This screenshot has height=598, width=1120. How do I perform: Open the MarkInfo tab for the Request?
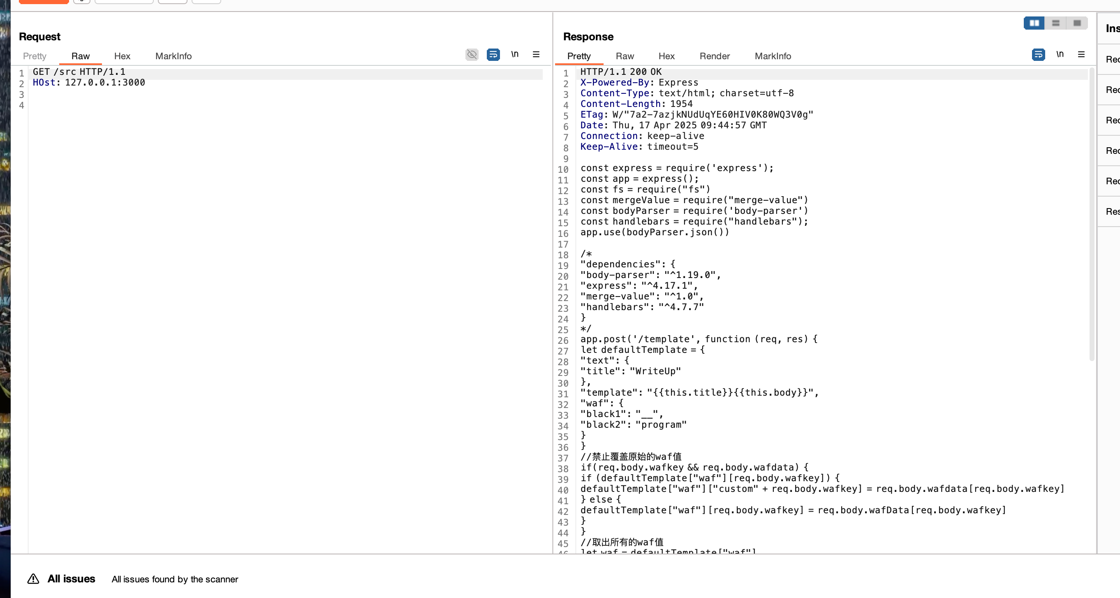point(173,56)
